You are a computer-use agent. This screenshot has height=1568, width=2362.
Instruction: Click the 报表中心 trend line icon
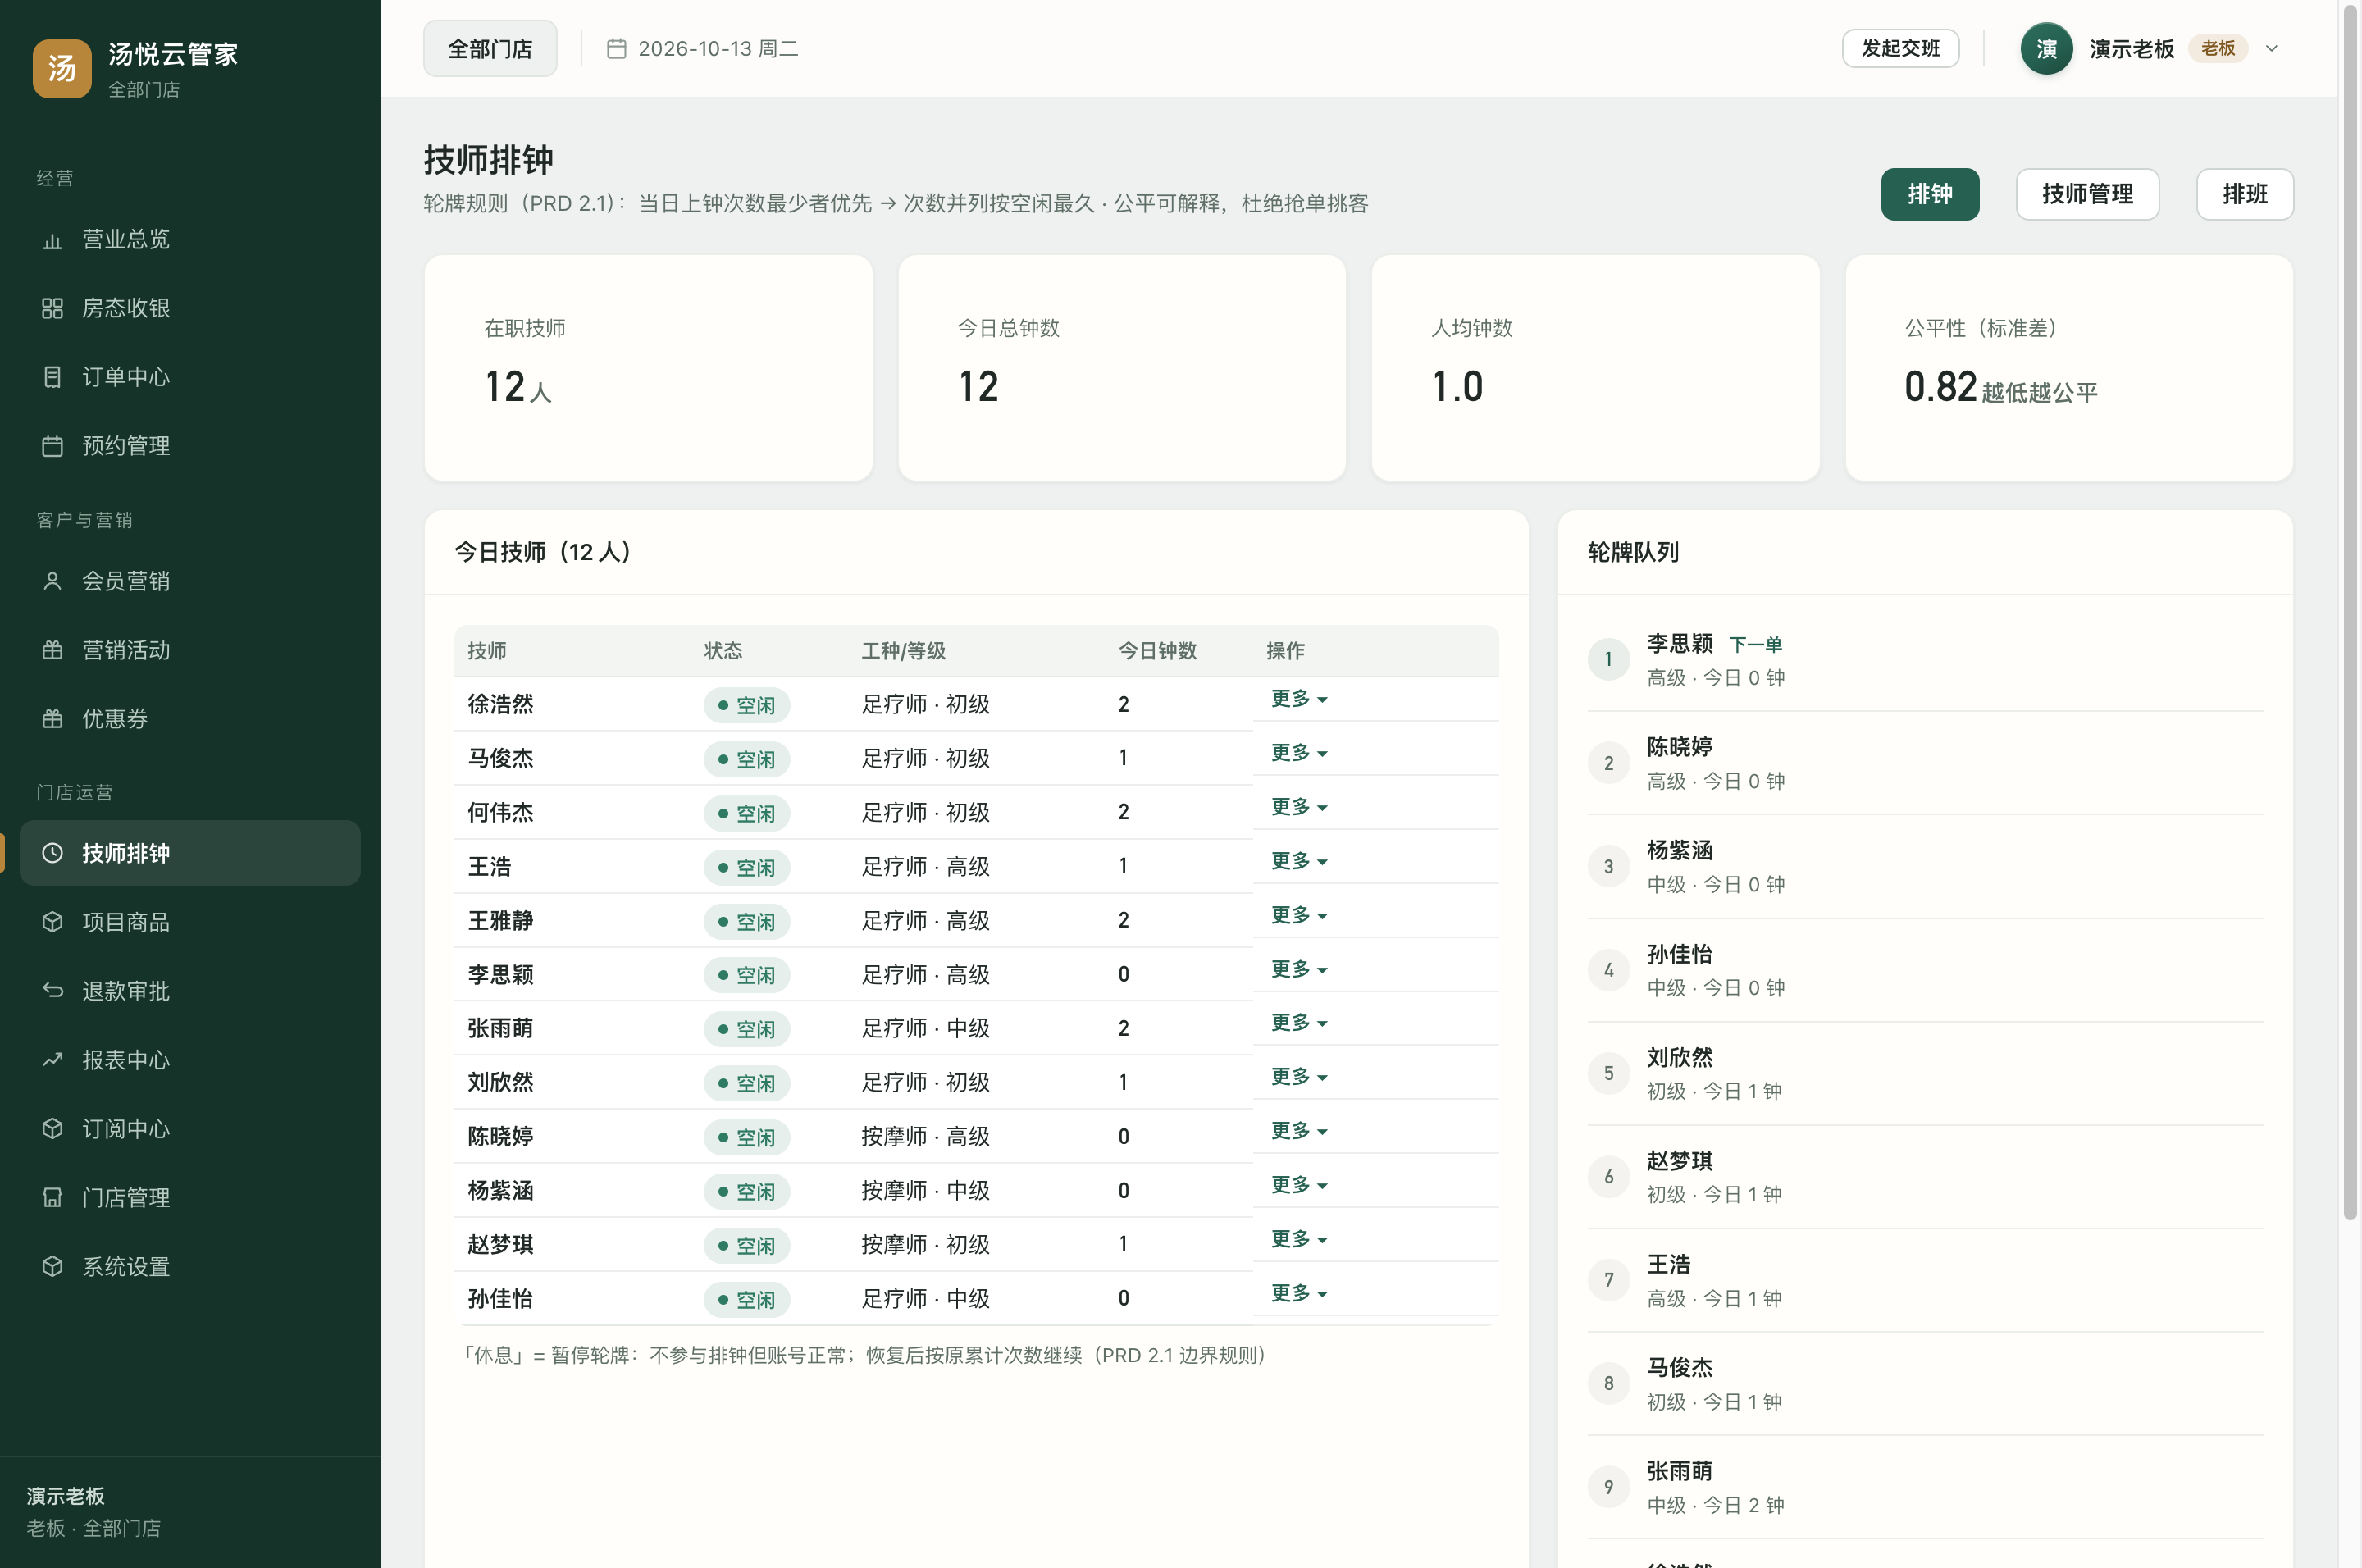52,1060
